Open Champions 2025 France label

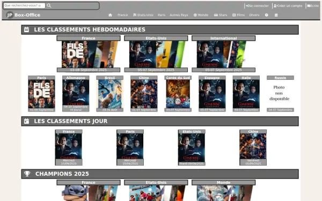(x=89, y=182)
